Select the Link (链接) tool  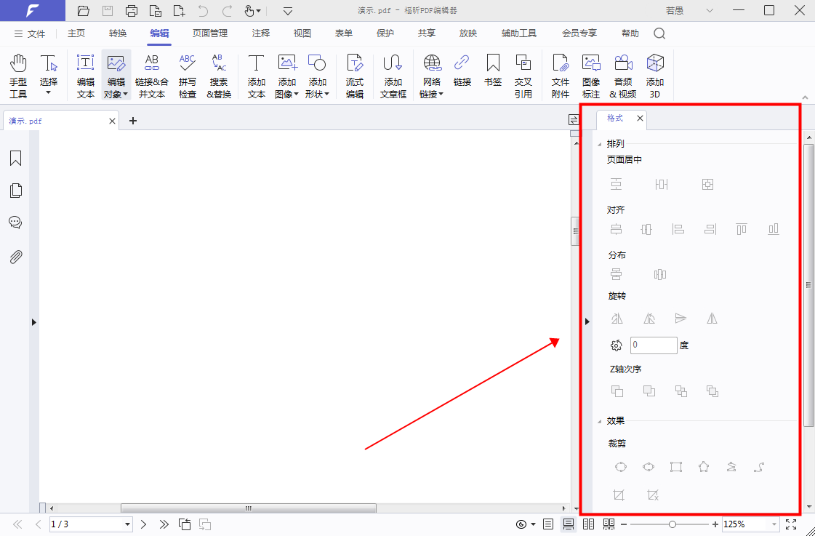462,70
